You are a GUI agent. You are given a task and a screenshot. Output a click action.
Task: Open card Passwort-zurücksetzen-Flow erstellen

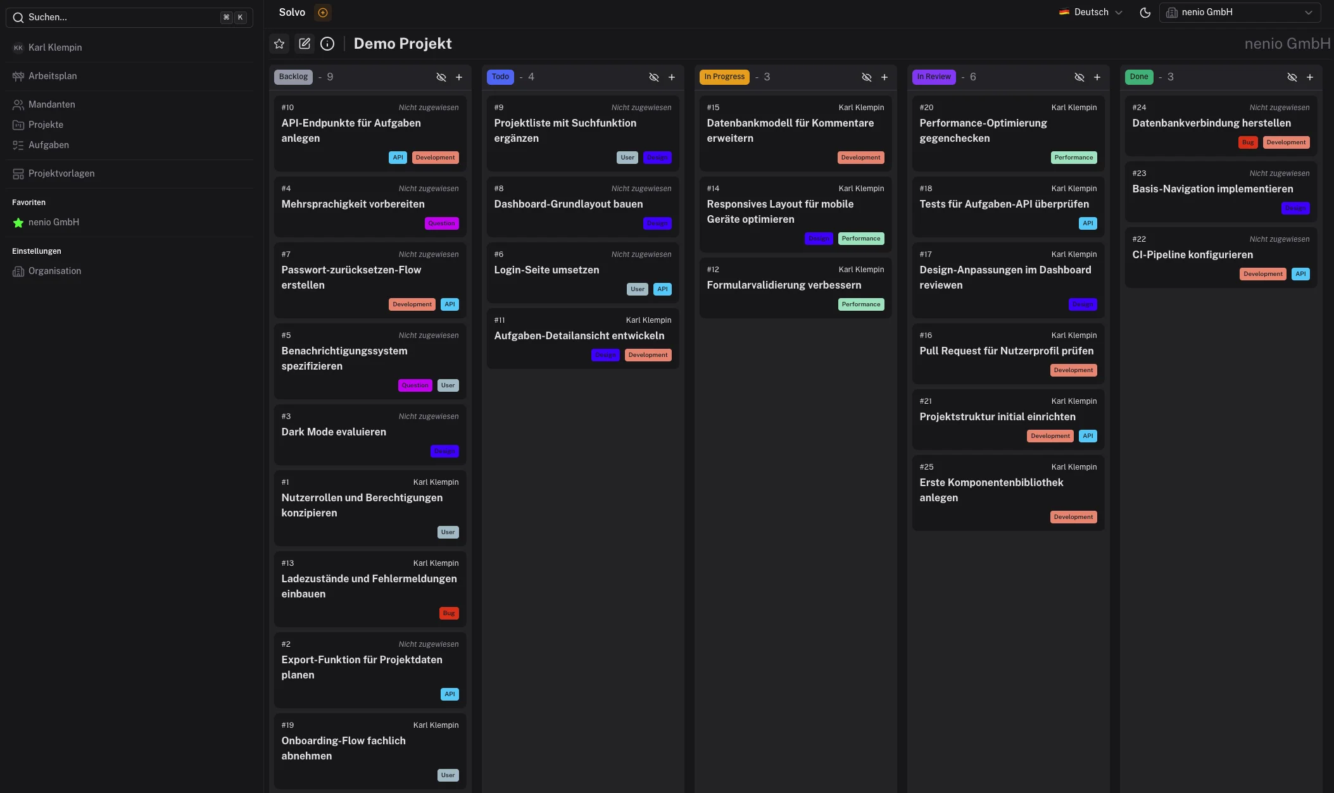(x=370, y=280)
